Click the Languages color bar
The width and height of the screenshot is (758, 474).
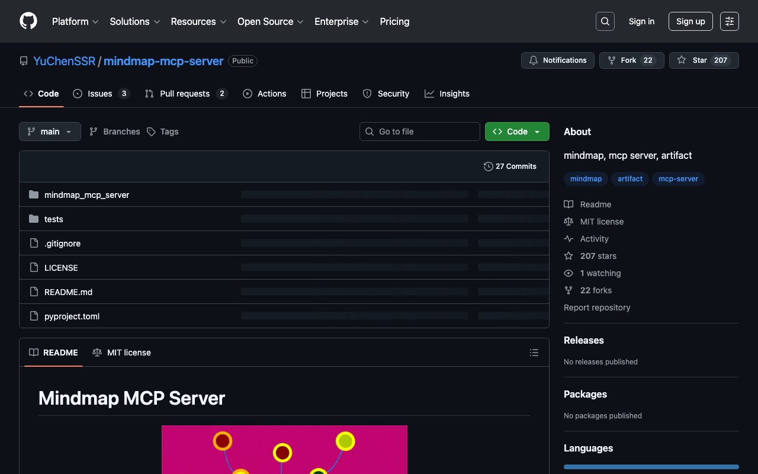tap(651, 467)
